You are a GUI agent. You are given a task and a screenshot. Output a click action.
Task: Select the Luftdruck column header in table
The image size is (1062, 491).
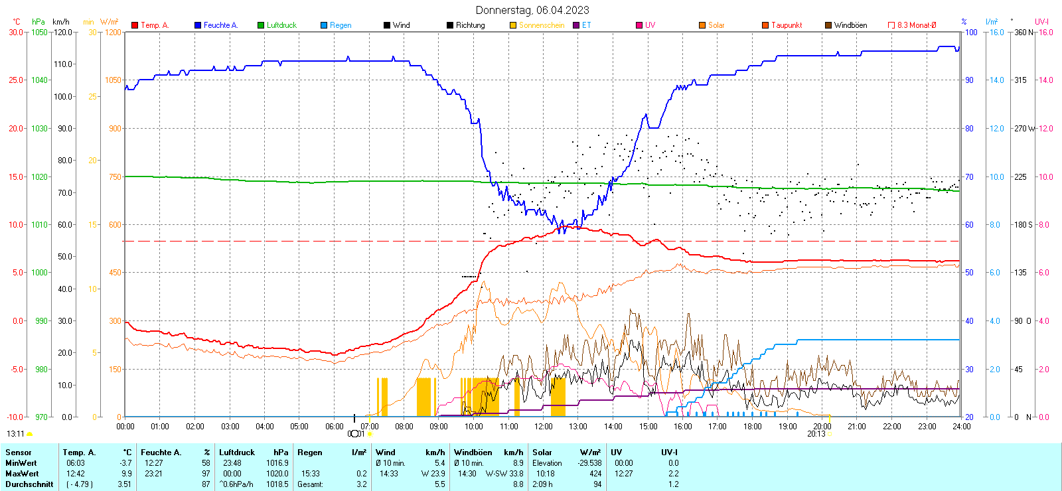pyautogui.click(x=237, y=453)
